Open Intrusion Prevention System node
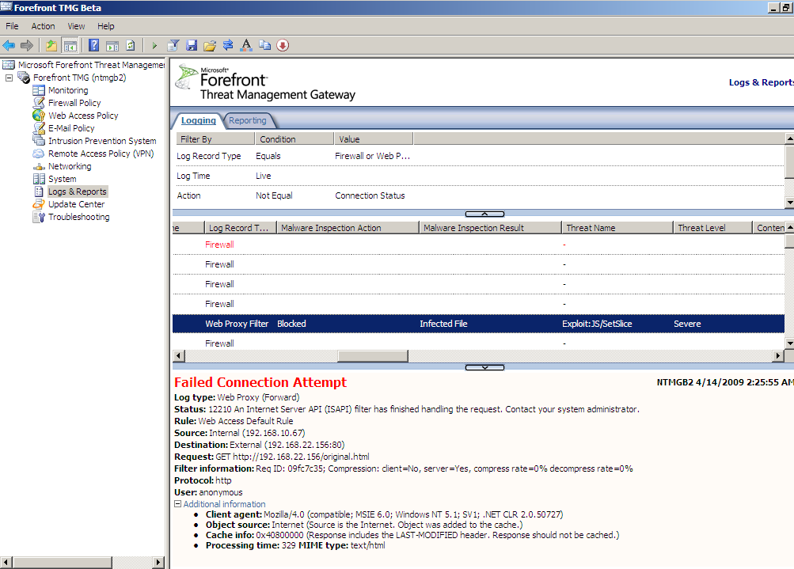794x569 pixels. point(102,141)
